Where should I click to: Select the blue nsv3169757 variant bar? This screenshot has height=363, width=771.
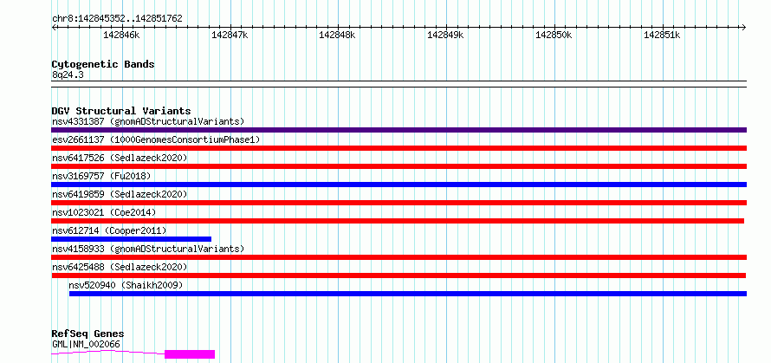tap(398, 185)
